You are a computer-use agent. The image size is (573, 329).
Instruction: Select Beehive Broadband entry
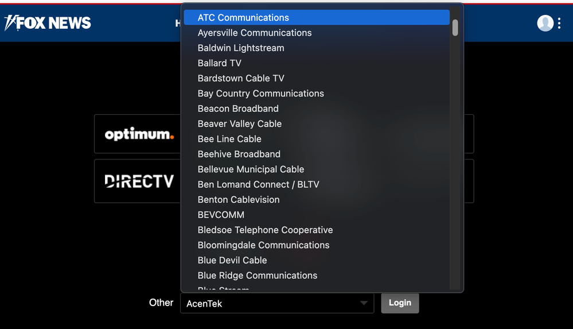(x=239, y=154)
